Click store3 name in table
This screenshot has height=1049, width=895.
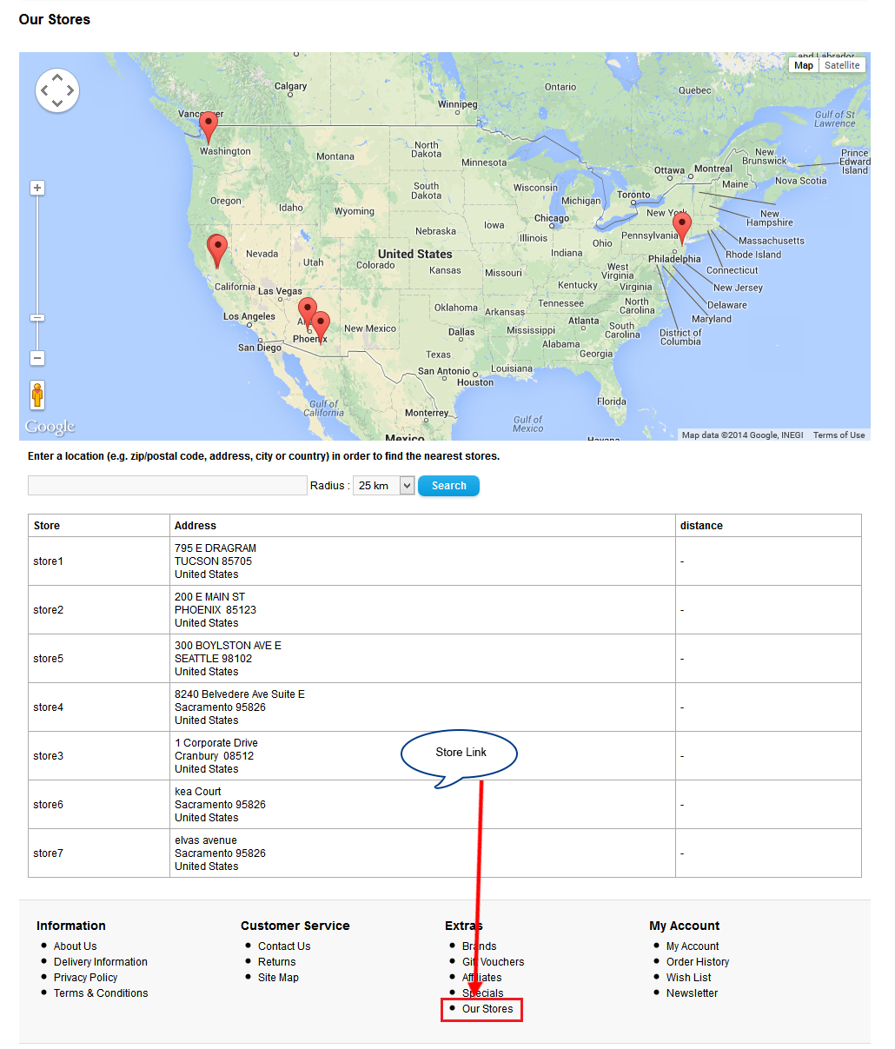pos(48,756)
